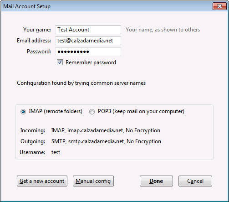Close the Mail Account Setup dialog
The image size is (229, 202).
pyautogui.click(x=219, y=6)
